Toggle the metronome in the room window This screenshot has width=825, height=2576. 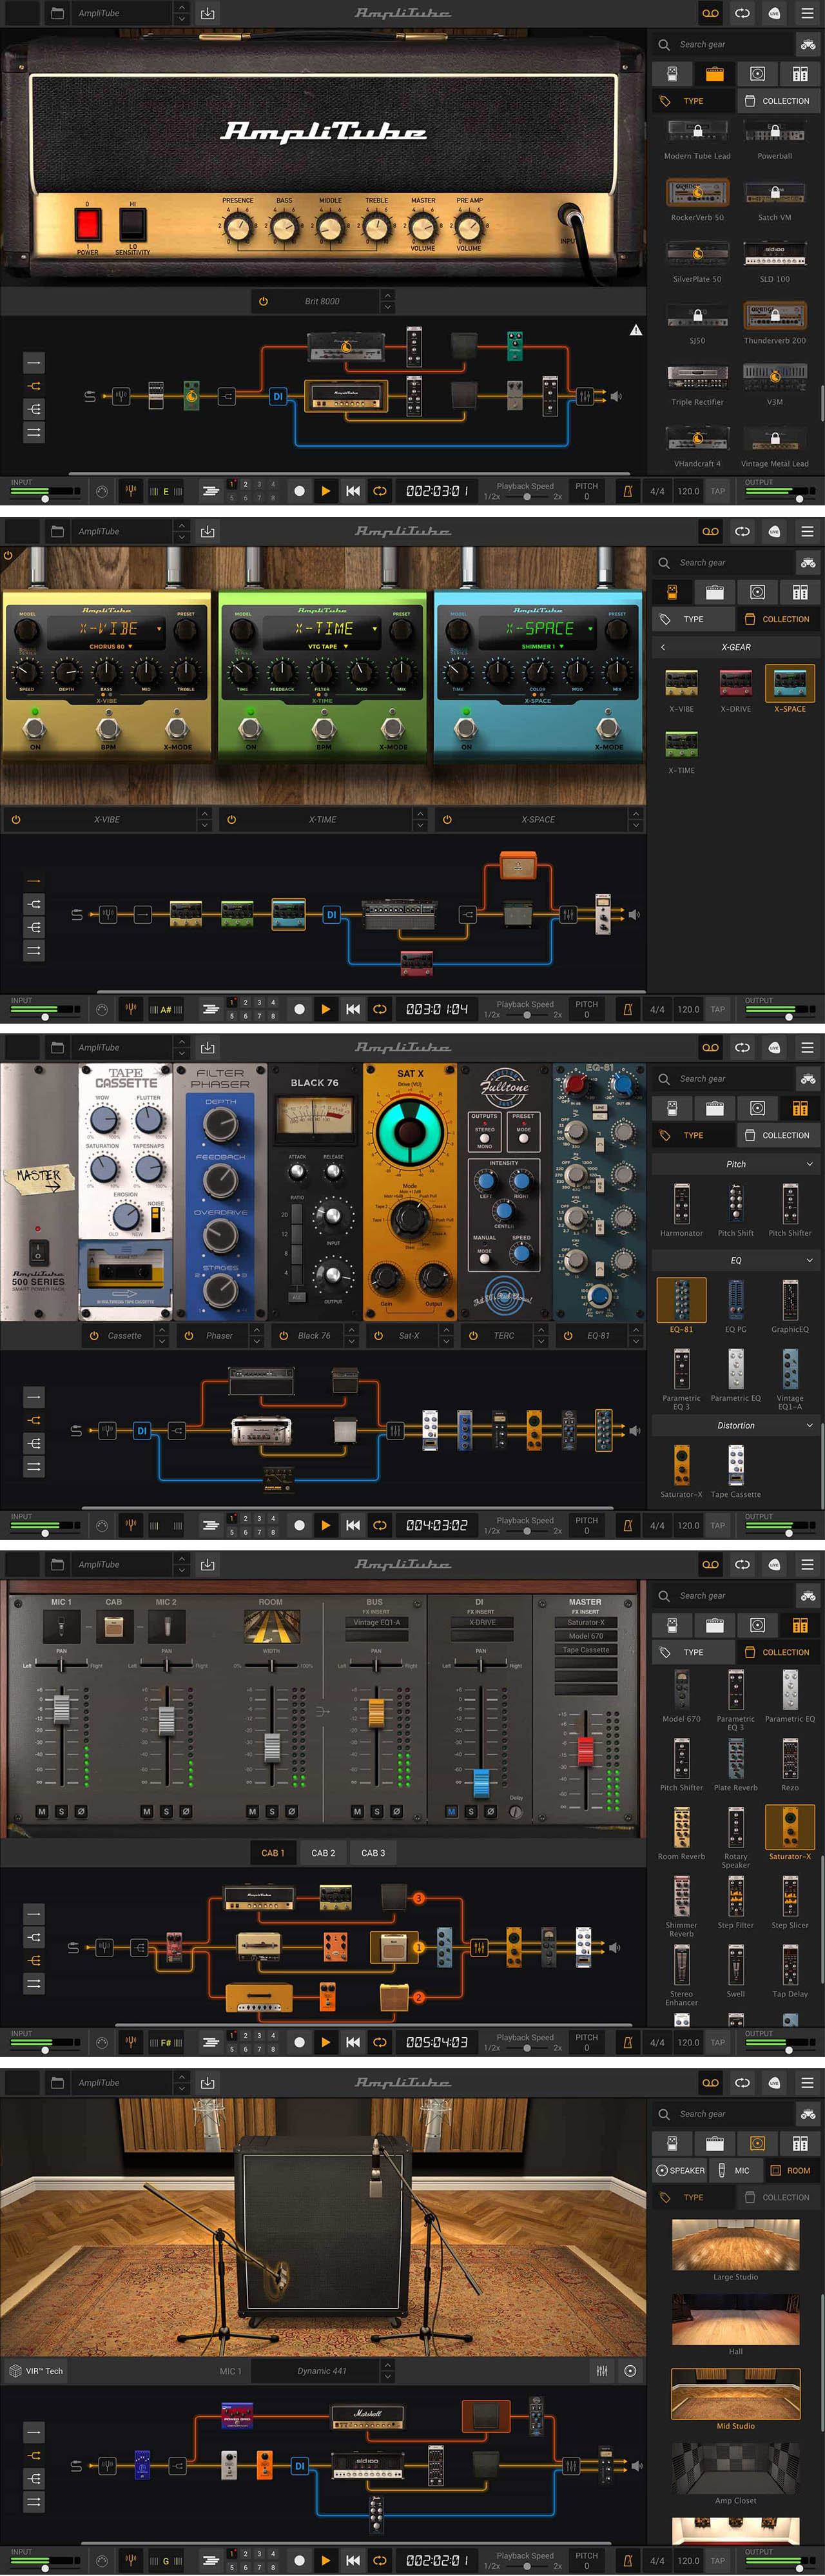point(628,2560)
